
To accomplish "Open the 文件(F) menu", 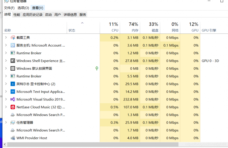I will point(9,8).
